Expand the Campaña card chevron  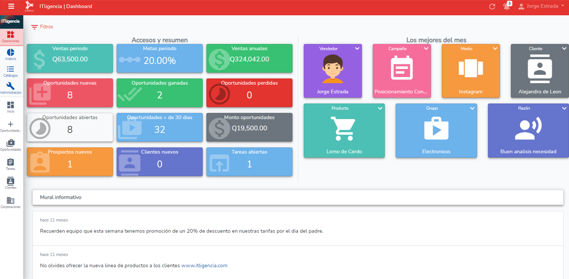(x=426, y=49)
